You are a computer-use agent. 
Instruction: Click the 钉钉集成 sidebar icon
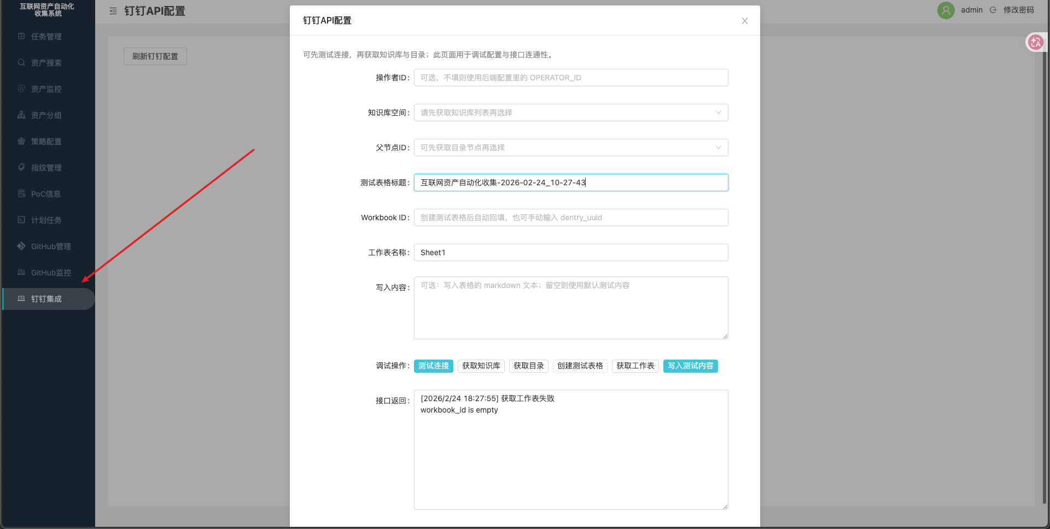[21, 298]
